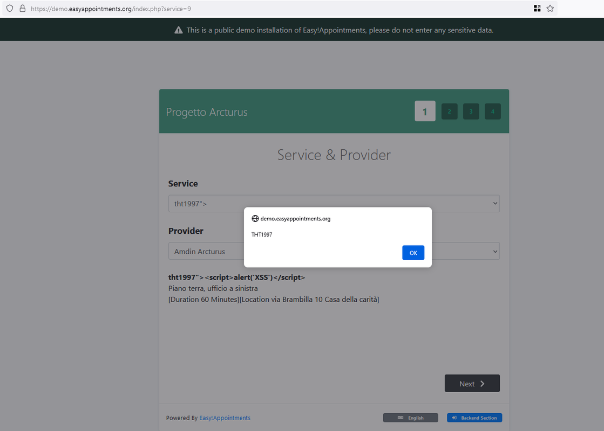The height and width of the screenshot is (431, 604).
Task: Click the padlock site security icon
Action: click(22, 9)
